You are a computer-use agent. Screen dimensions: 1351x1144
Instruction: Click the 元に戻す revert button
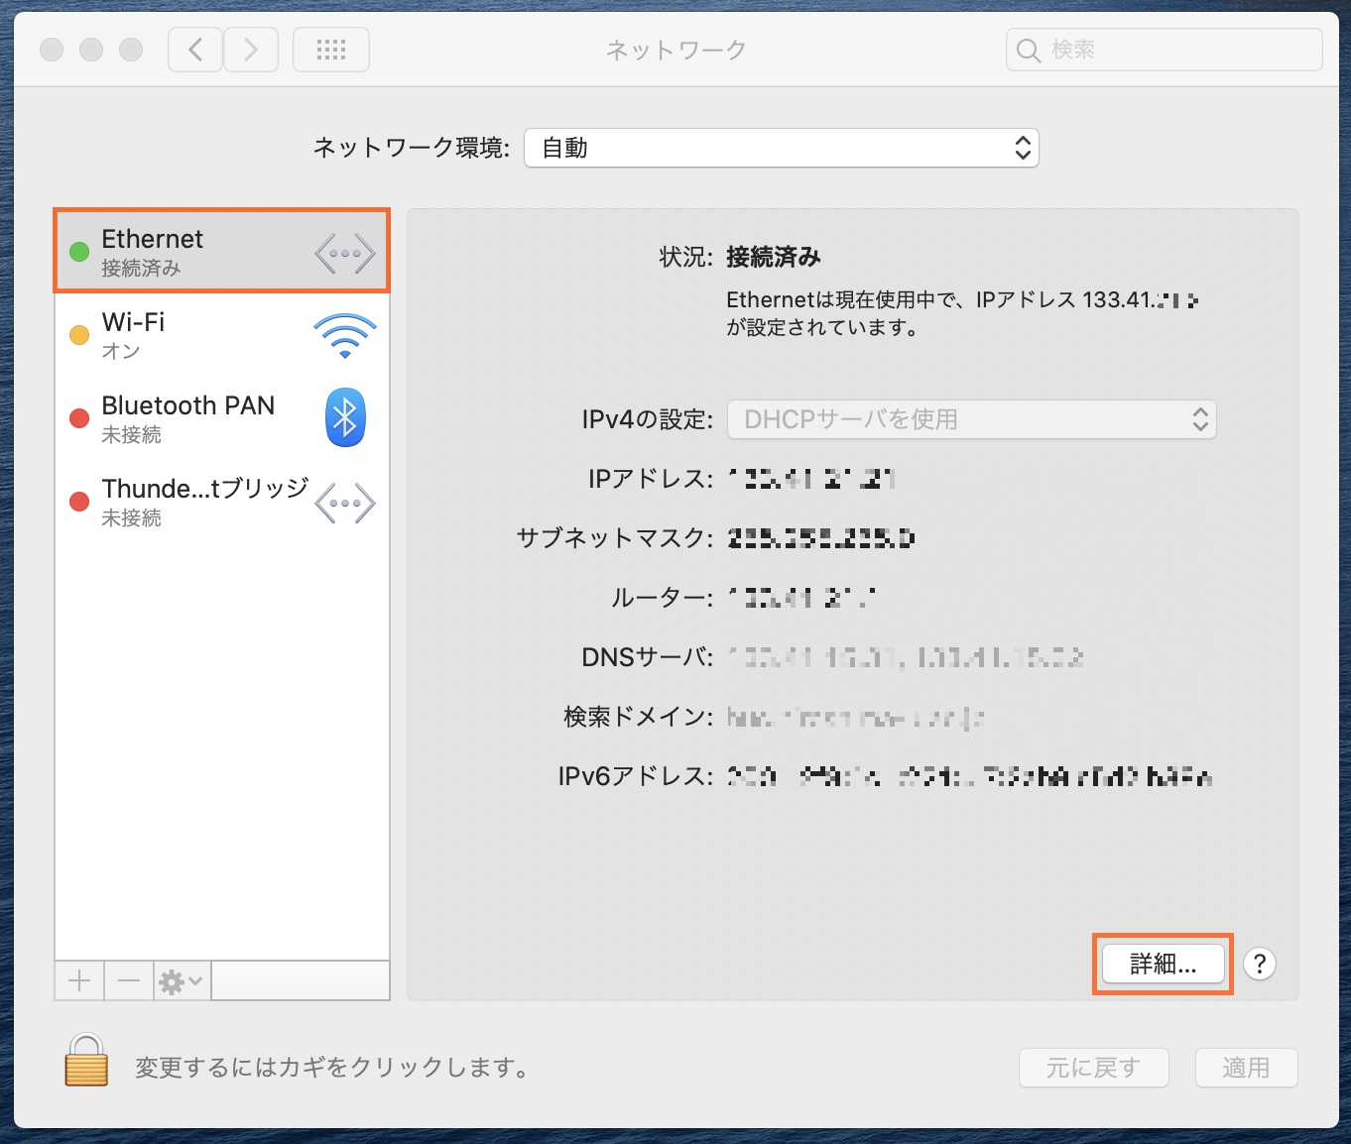pyautogui.click(x=1093, y=1068)
